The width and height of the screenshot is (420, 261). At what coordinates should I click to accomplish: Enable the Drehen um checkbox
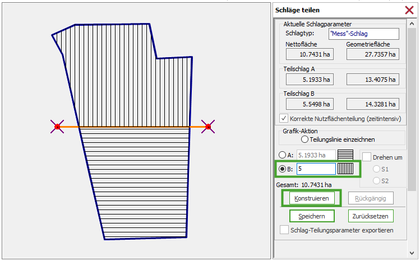pos(367,158)
